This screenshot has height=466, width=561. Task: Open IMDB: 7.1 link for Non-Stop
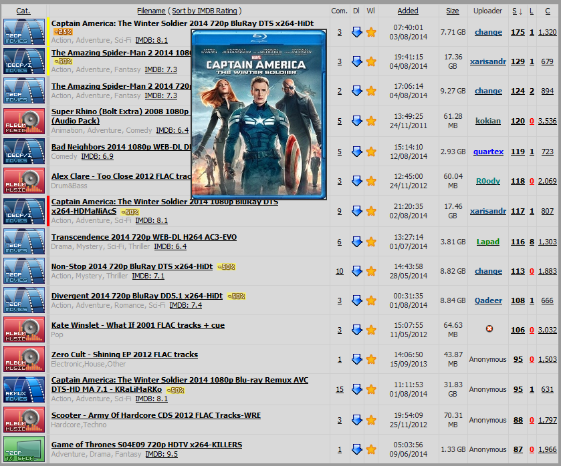pyautogui.click(x=148, y=276)
